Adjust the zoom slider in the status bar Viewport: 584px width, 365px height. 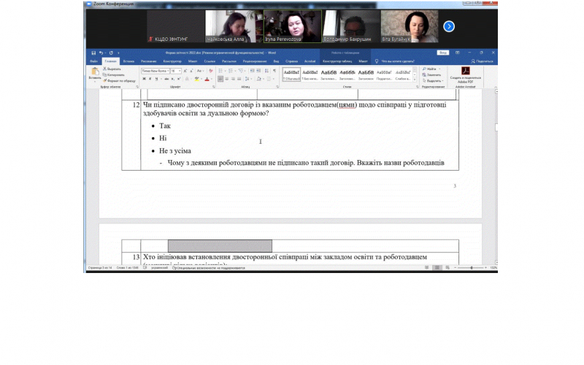[x=471, y=268]
